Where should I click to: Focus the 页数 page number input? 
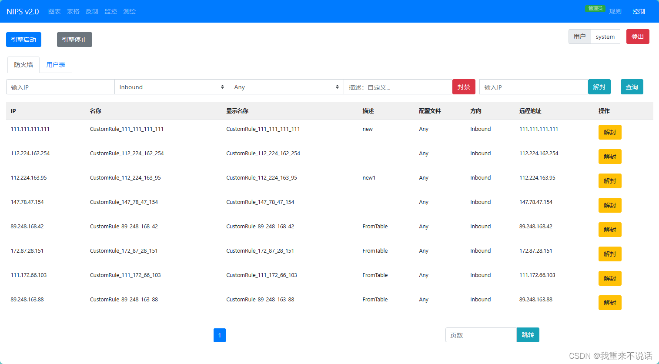481,335
